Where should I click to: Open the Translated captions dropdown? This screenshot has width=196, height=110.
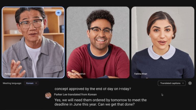pos(171,83)
